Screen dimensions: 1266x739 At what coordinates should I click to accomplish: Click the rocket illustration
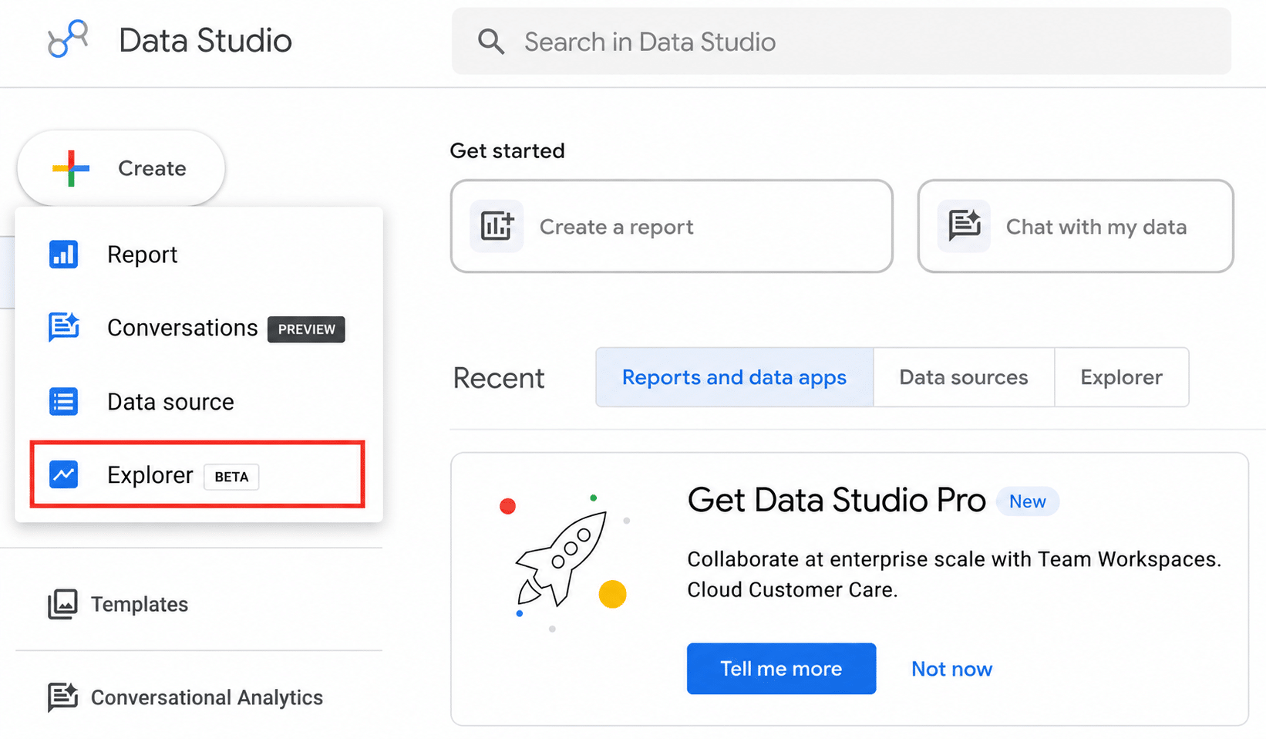click(x=561, y=558)
